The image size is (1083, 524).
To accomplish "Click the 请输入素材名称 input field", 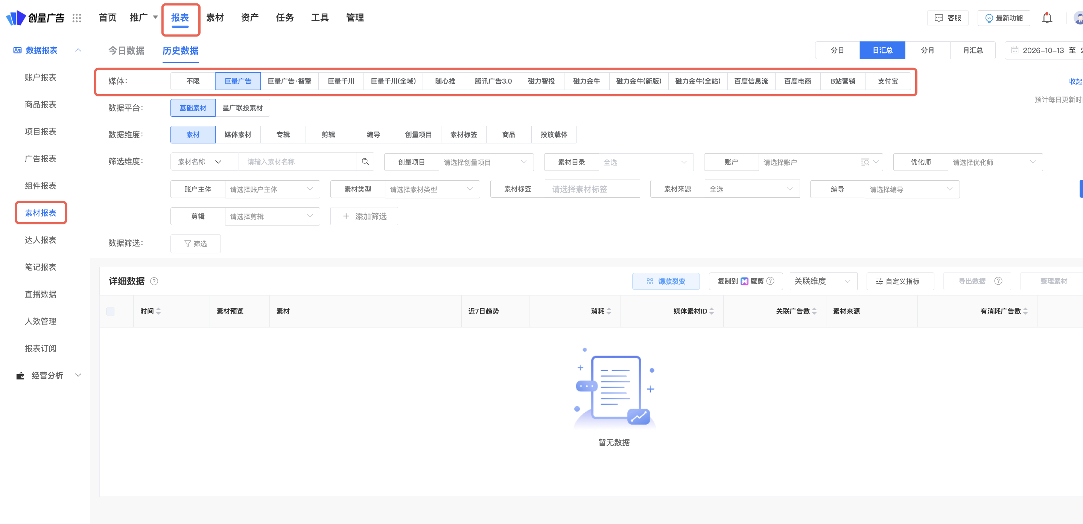I will point(297,161).
